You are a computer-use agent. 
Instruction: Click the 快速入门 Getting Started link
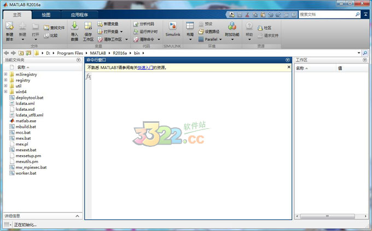coord(145,68)
